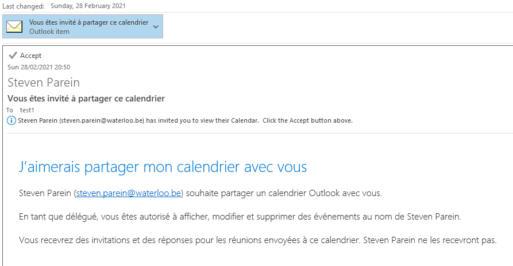Click the envelope icon on the attachment

[14, 27]
